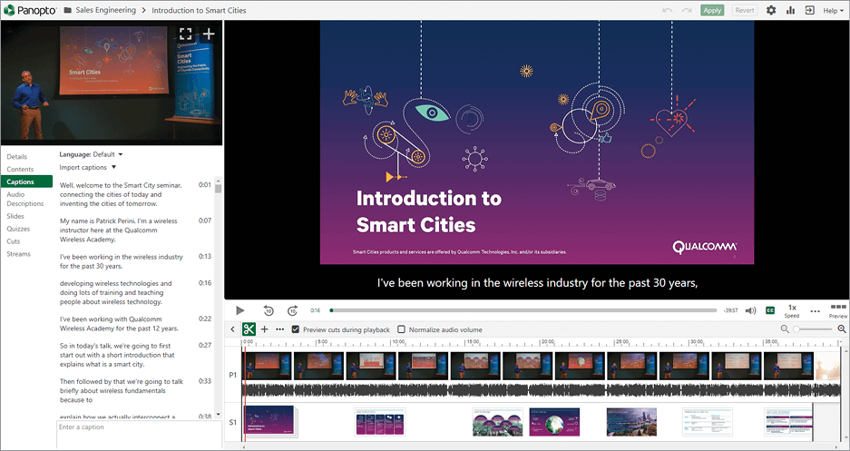Click the playback progress bar
The height and width of the screenshot is (451, 850).
point(523,310)
